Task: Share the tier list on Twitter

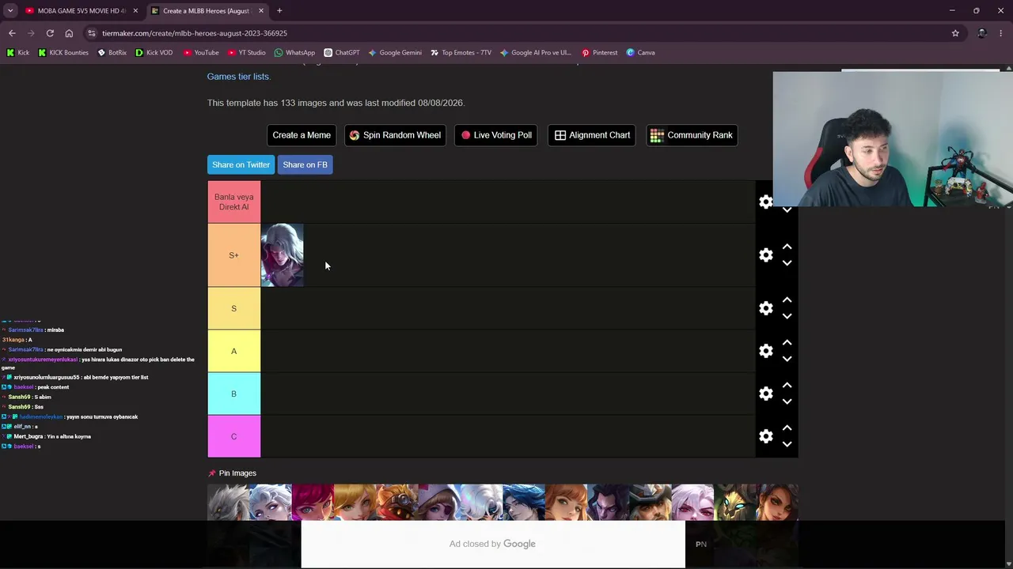Action: coord(241,164)
